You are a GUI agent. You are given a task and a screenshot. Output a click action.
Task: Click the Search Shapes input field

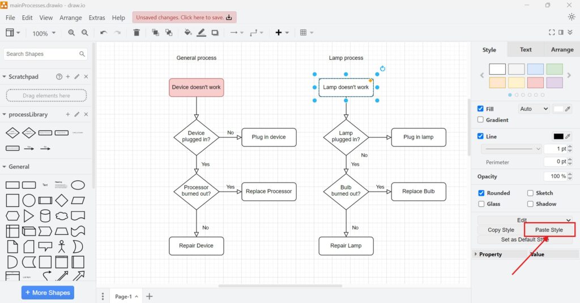41,54
